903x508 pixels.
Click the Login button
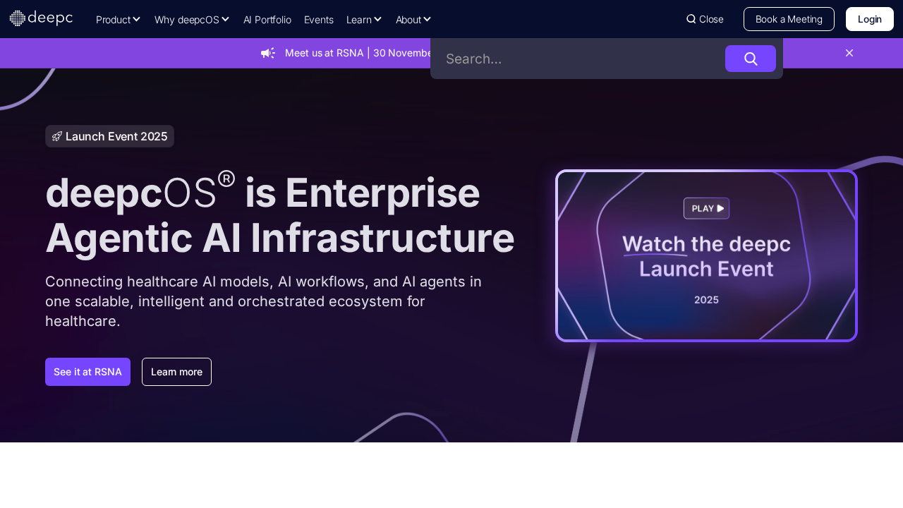click(x=869, y=19)
